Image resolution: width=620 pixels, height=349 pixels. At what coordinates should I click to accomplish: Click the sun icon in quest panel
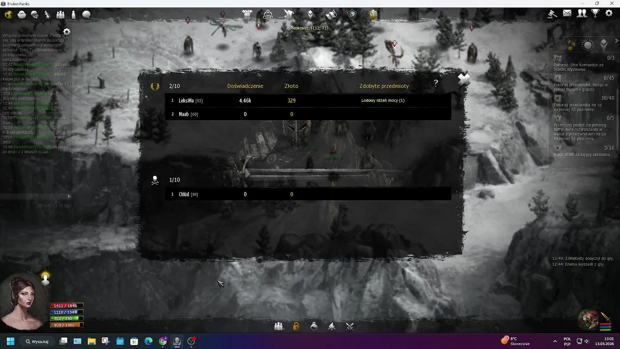coord(588,46)
